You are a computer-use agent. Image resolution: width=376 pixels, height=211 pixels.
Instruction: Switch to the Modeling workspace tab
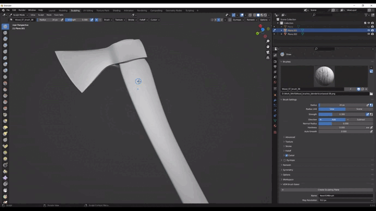click(63, 10)
